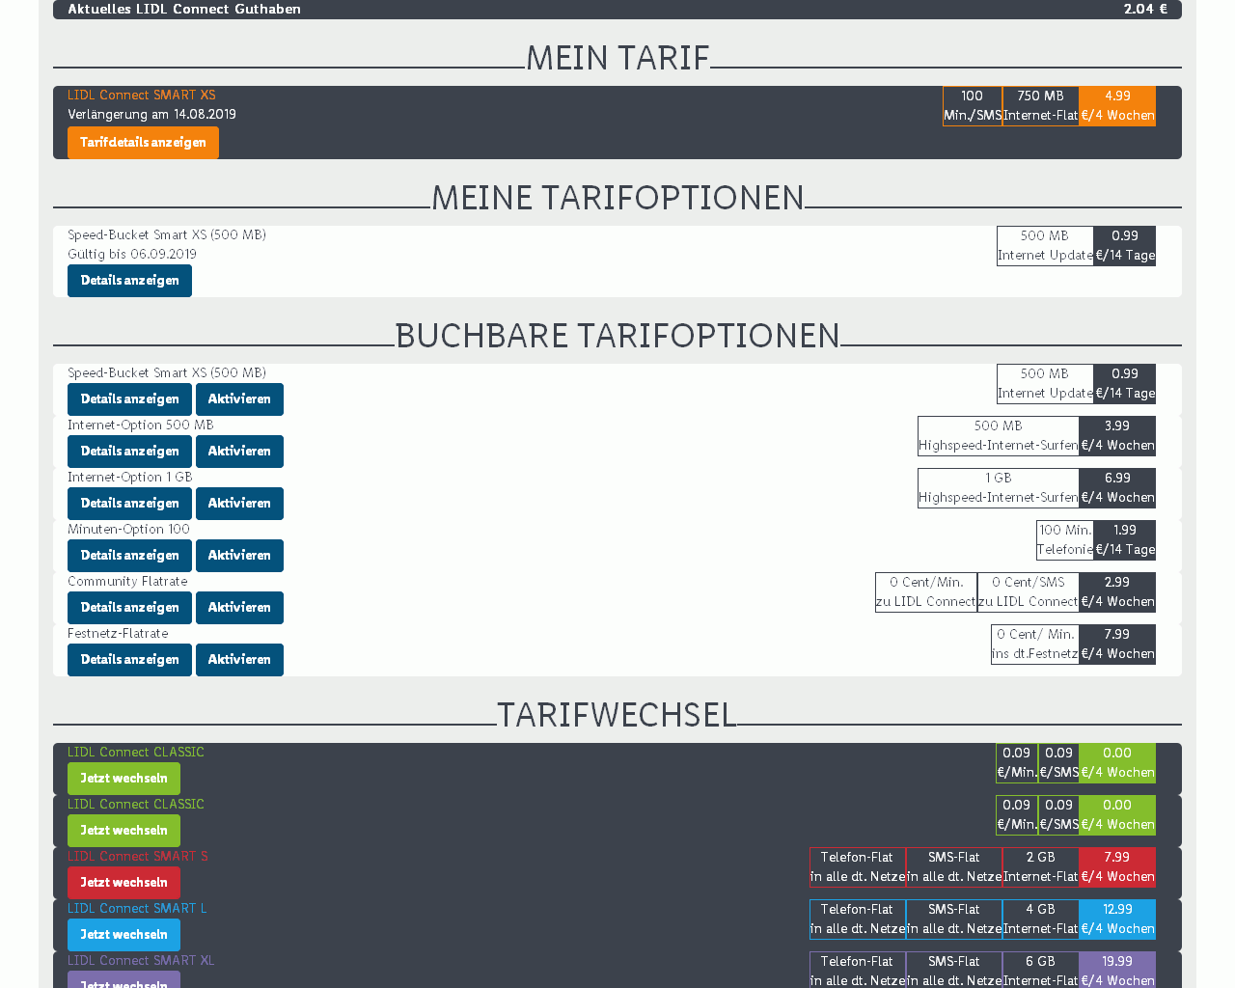
Task: Click the LIDL Connect SMART XS title
Action: 142,96
